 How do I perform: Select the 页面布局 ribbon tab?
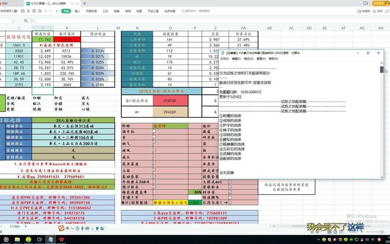point(91,11)
